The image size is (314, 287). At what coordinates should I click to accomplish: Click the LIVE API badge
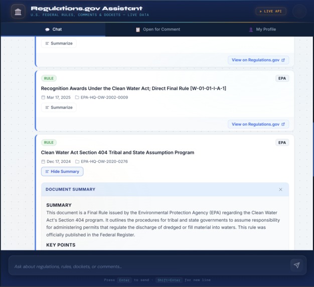[x=271, y=12]
